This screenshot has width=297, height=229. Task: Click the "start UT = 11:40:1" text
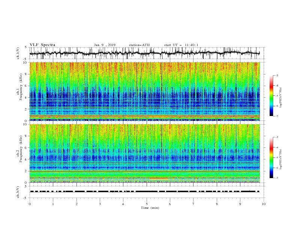(181, 45)
